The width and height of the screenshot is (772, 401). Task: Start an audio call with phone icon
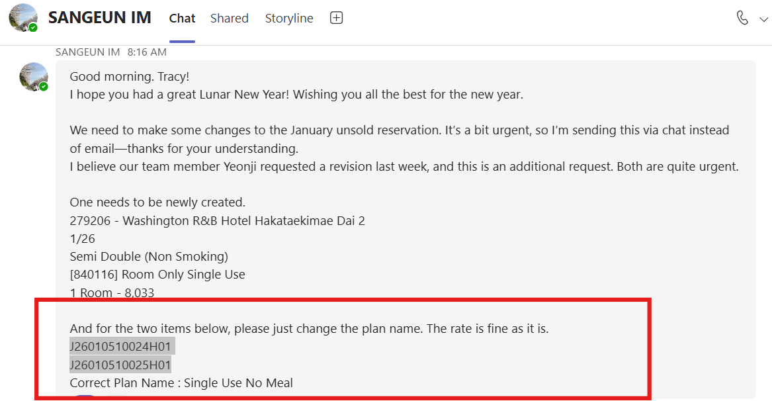pos(742,18)
